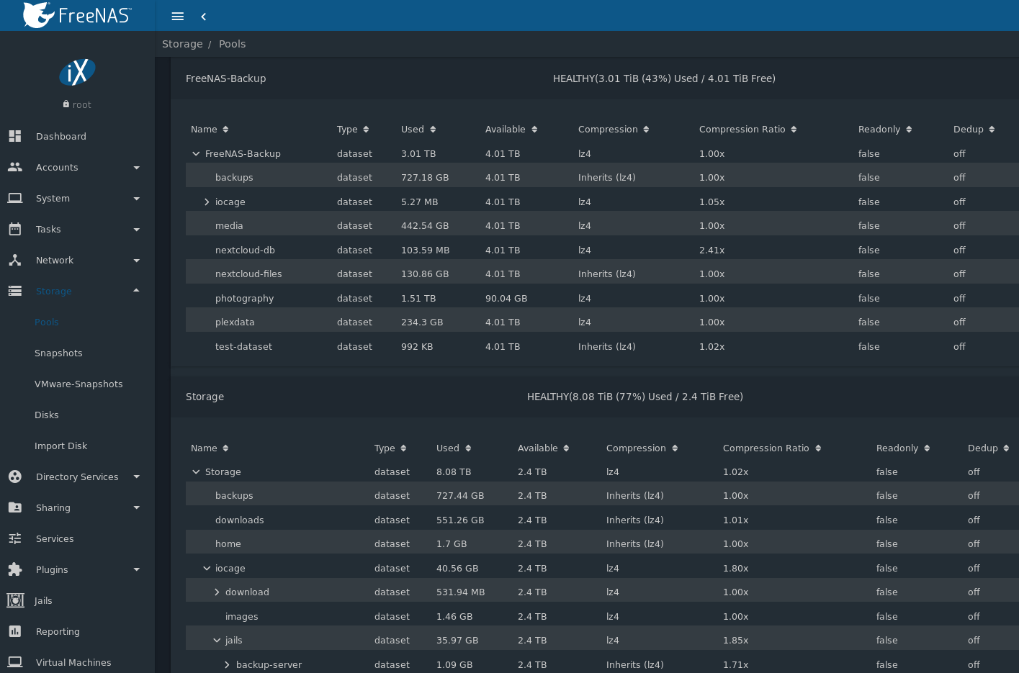The image size is (1019, 673).
Task: Expand the Sharing menu arrow
Action: 137,507
